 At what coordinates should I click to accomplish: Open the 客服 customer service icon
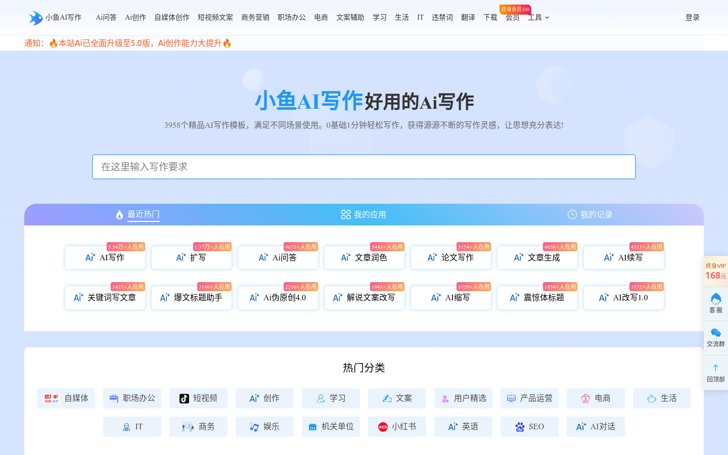[x=715, y=299]
